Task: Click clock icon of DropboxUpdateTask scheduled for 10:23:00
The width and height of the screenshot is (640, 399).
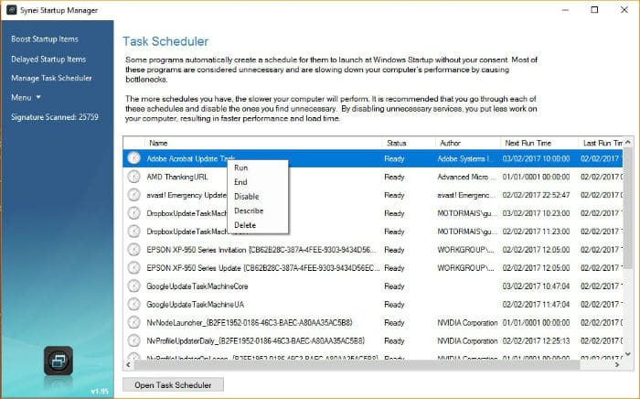Action: tap(133, 213)
